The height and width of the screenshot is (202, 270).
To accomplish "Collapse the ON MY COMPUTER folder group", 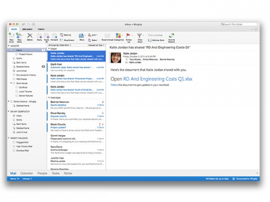I will [9, 112].
